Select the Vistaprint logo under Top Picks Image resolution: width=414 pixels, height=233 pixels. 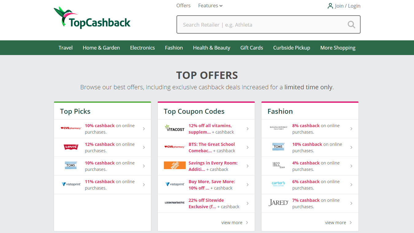[71, 184]
